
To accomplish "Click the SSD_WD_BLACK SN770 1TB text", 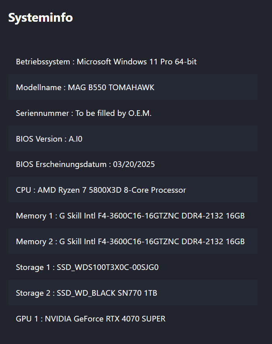I will [x=107, y=293].
